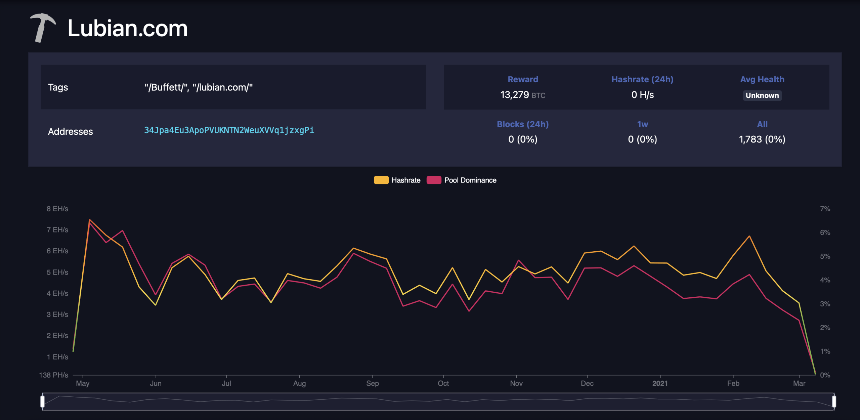860x420 pixels.
Task: Hide the Hashrate series via legend label
Action: [x=406, y=180]
